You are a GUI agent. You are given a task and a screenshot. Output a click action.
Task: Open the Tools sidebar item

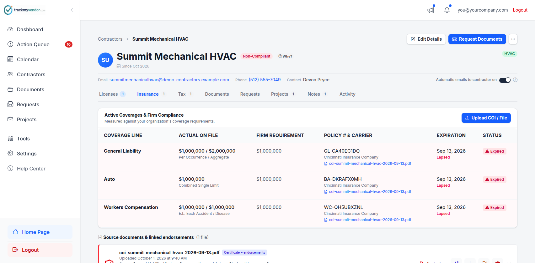[x=40, y=139]
